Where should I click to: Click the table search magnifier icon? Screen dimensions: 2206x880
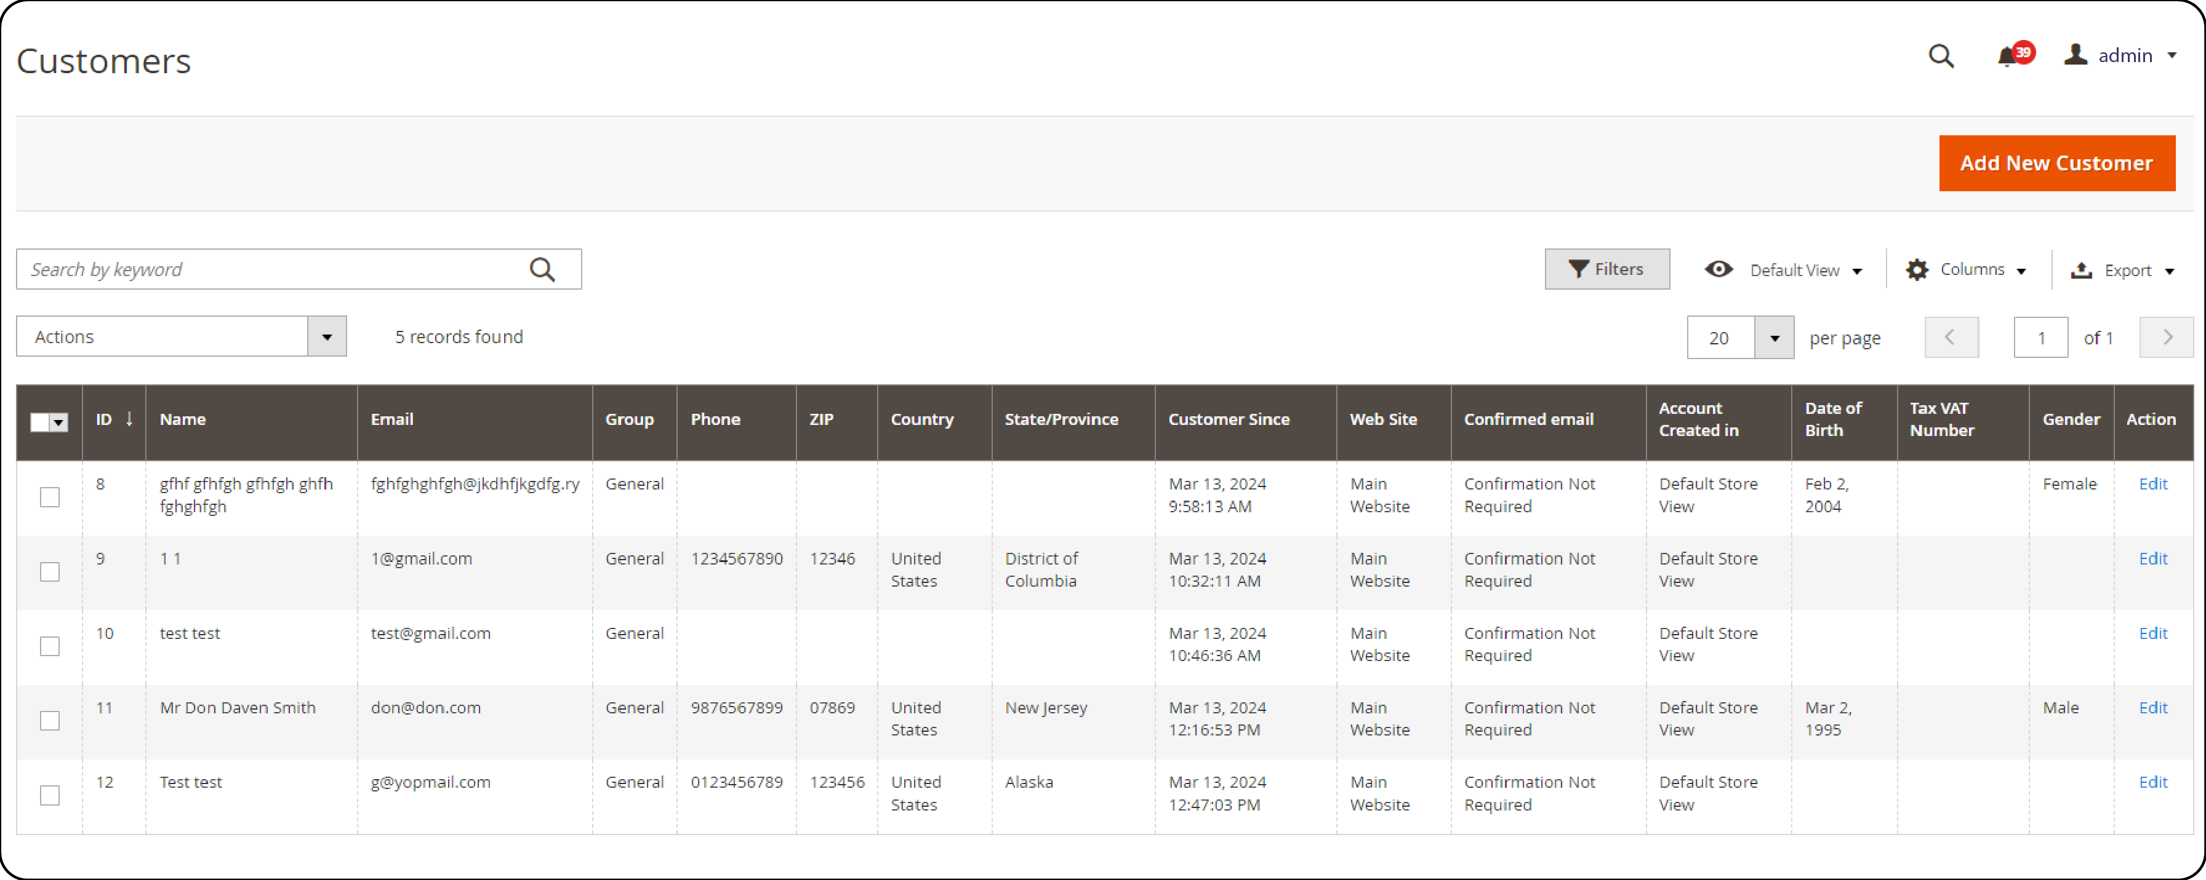[x=547, y=270]
